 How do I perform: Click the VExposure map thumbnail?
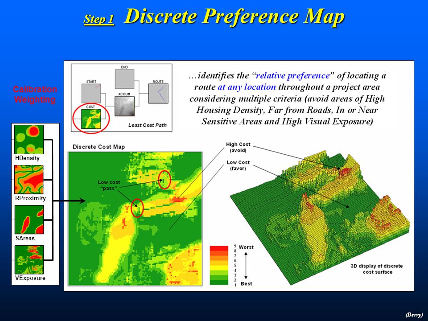pos(29,259)
